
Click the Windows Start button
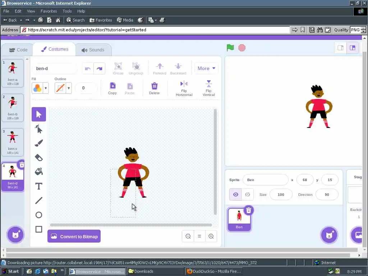pyautogui.click(x=11, y=271)
